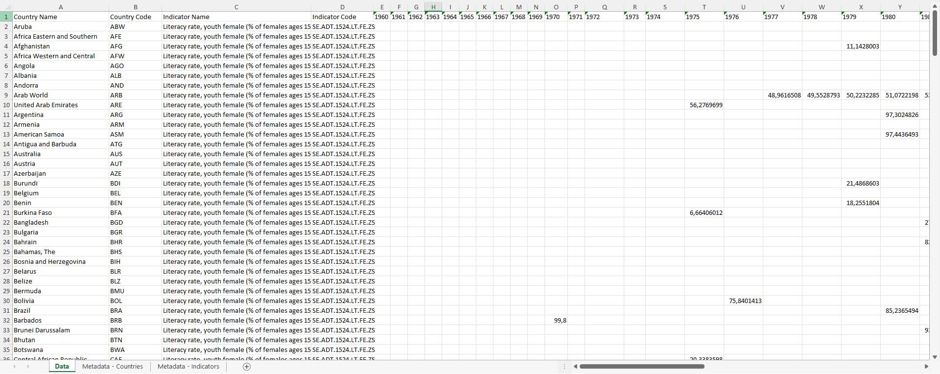Click horizontal scrollbar left arrow
Screen dimensions: 940x374
pos(575,367)
